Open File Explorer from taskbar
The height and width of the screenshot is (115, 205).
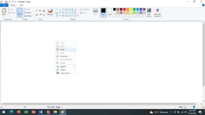[x=55, y=112]
